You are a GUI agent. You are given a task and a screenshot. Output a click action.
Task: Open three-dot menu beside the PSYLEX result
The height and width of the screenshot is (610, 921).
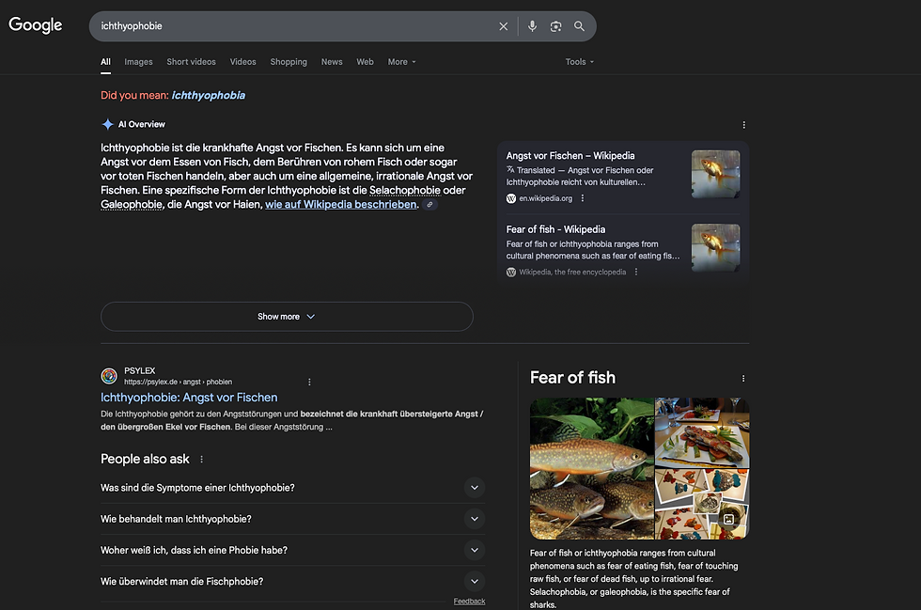pyautogui.click(x=309, y=383)
